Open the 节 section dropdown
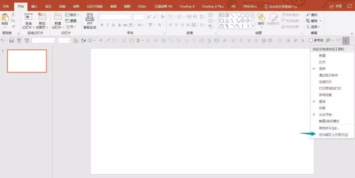Image resolution: width=355 pixels, height=178 pixels. 71,27
